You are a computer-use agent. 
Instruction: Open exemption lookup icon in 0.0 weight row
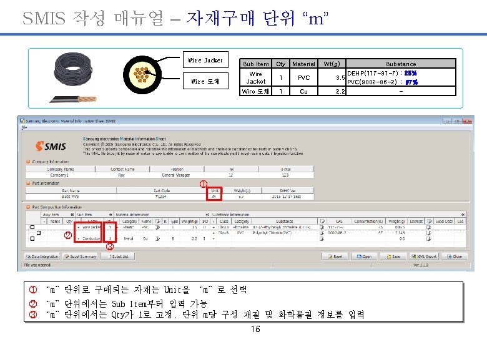click(429, 238)
